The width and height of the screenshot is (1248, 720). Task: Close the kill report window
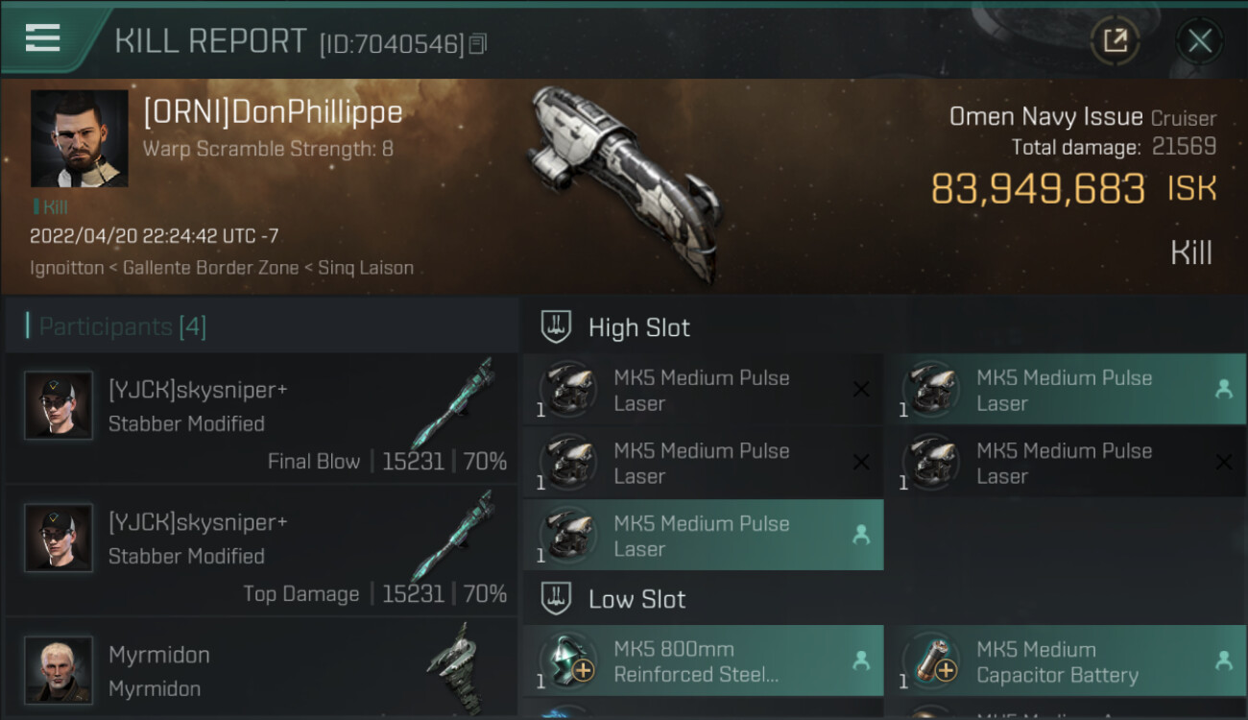point(1199,40)
